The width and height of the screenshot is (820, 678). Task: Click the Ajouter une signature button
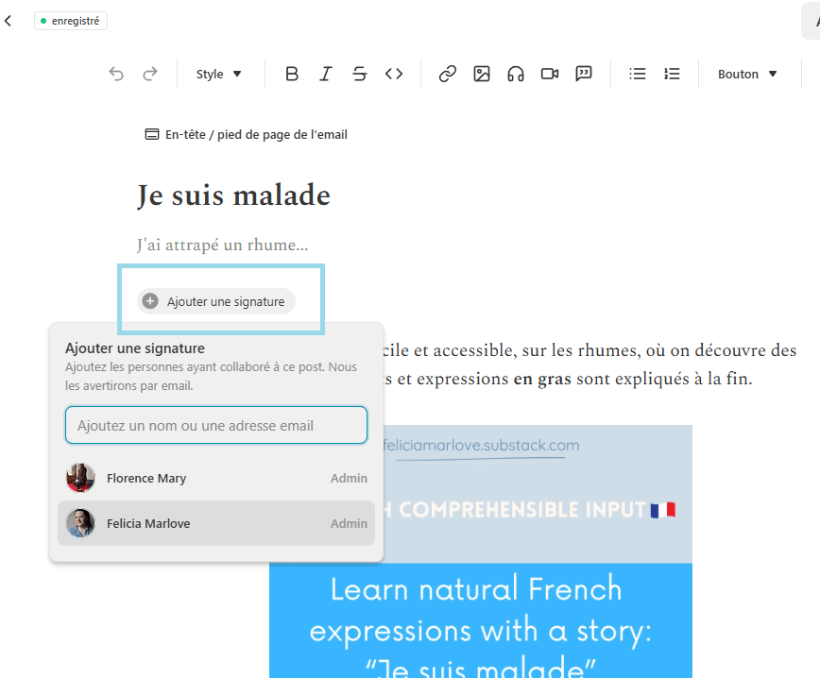tap(216, 301)
